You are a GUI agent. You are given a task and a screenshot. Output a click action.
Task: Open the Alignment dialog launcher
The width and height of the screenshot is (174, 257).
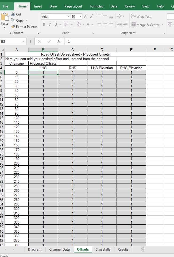(x=164, y=33)
